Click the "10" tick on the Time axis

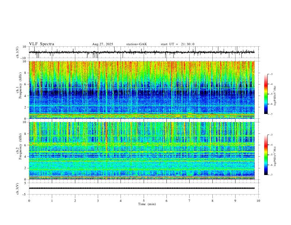tap(258, 201)
